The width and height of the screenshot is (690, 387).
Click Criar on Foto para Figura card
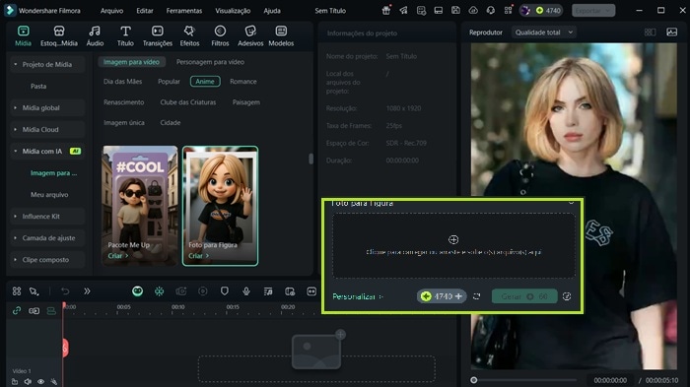coord(198,255)
